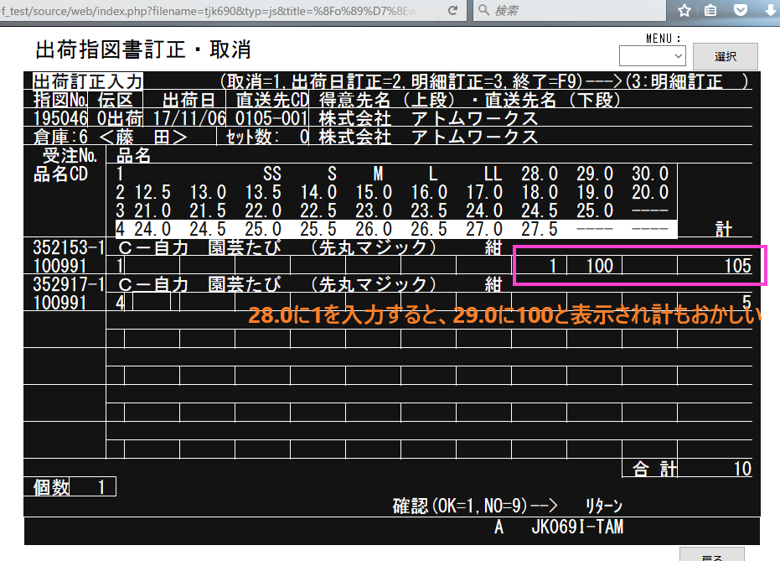Click the browser reload page icon
Viewport: 780px width, 561px height.
(x=453, y=11)
